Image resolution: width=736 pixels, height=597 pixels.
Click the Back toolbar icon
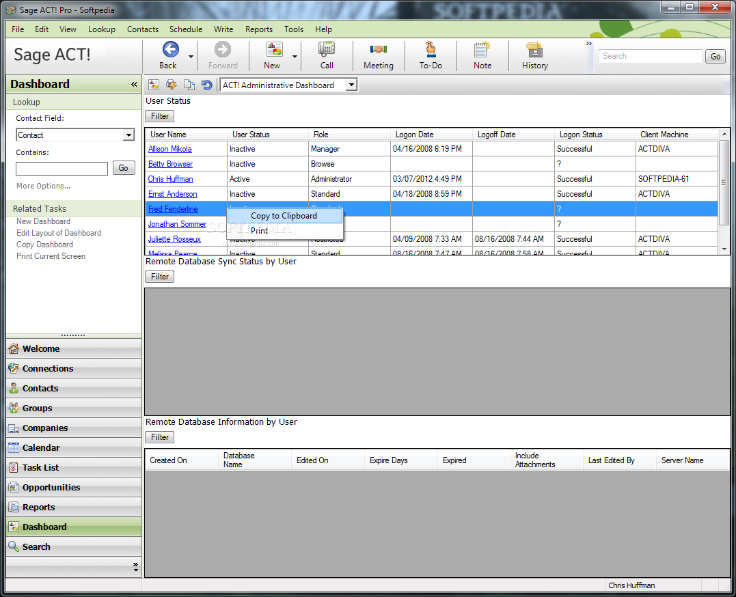pos(170,50)
